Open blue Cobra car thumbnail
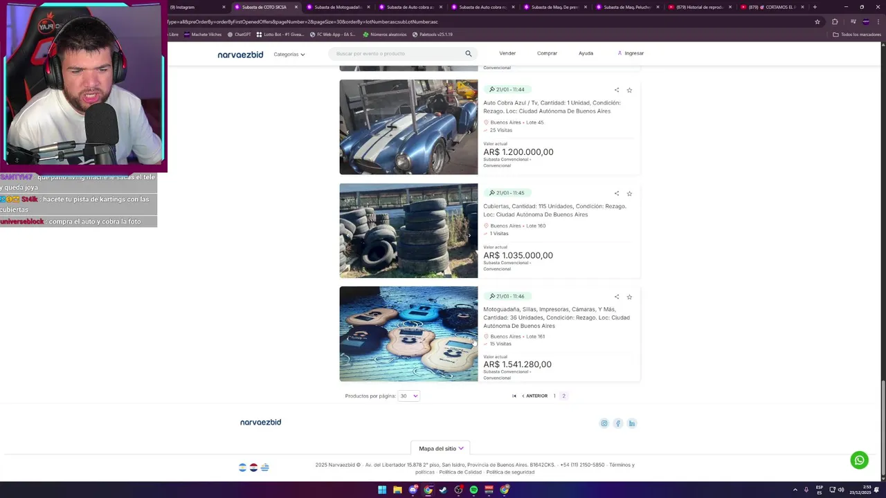The image size is (886, 498). (x=408, y=127)
